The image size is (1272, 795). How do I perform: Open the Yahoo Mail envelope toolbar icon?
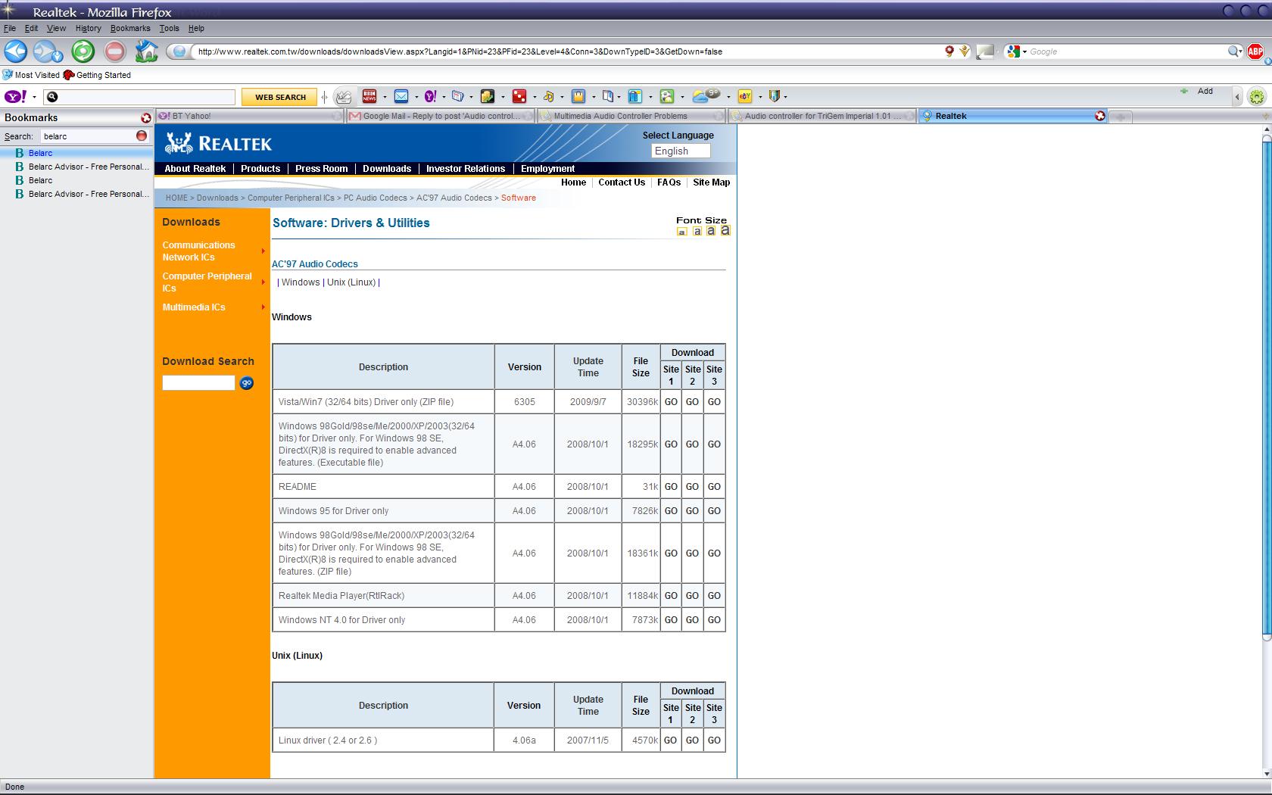(x=401, y=96)
